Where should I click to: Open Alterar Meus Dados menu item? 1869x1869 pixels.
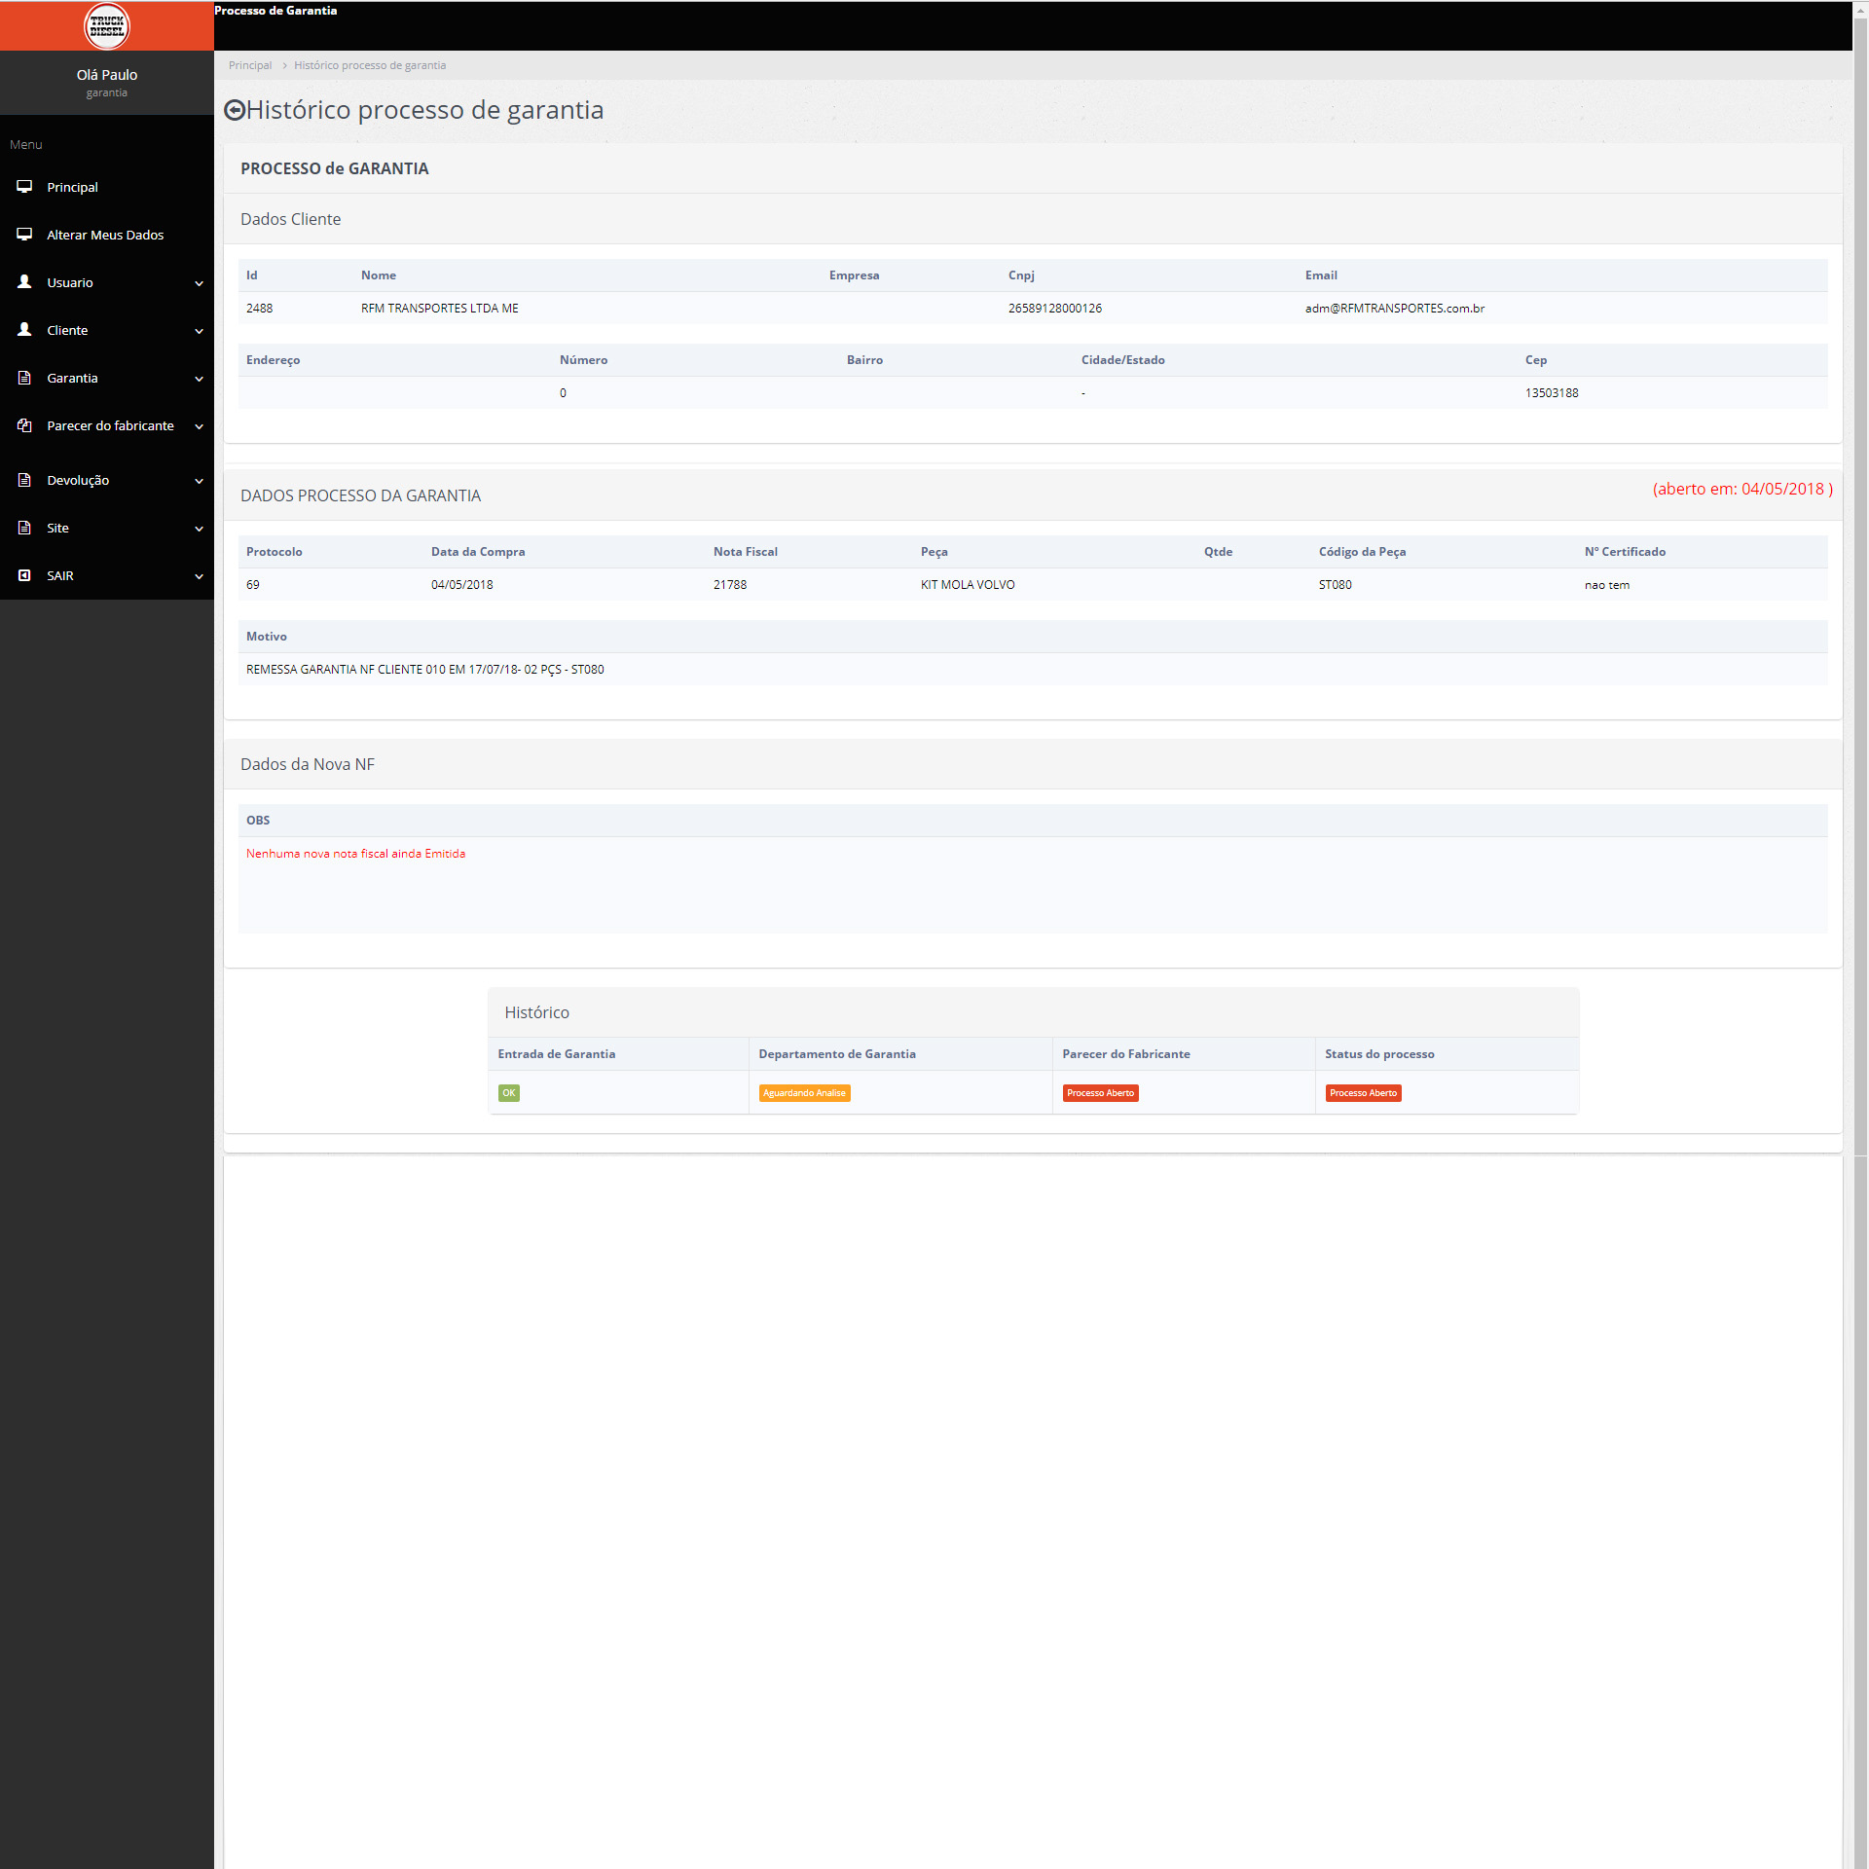tap(105, 235)
